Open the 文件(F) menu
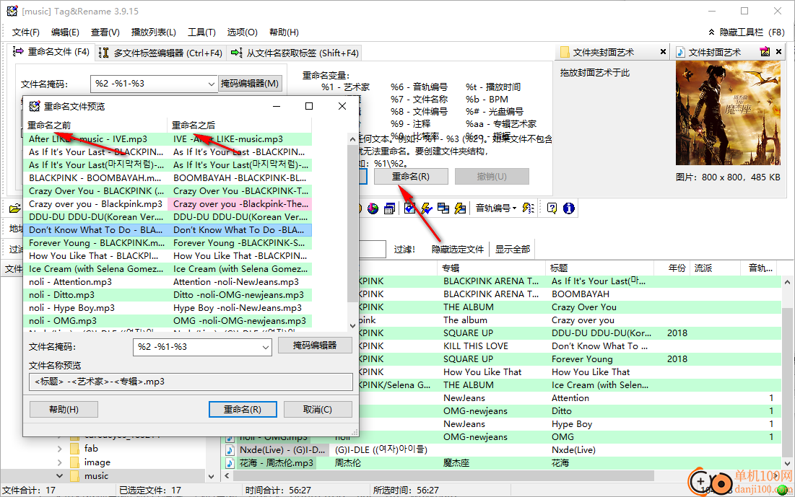Screen dimensions: 795x497 tap(25, 32)
